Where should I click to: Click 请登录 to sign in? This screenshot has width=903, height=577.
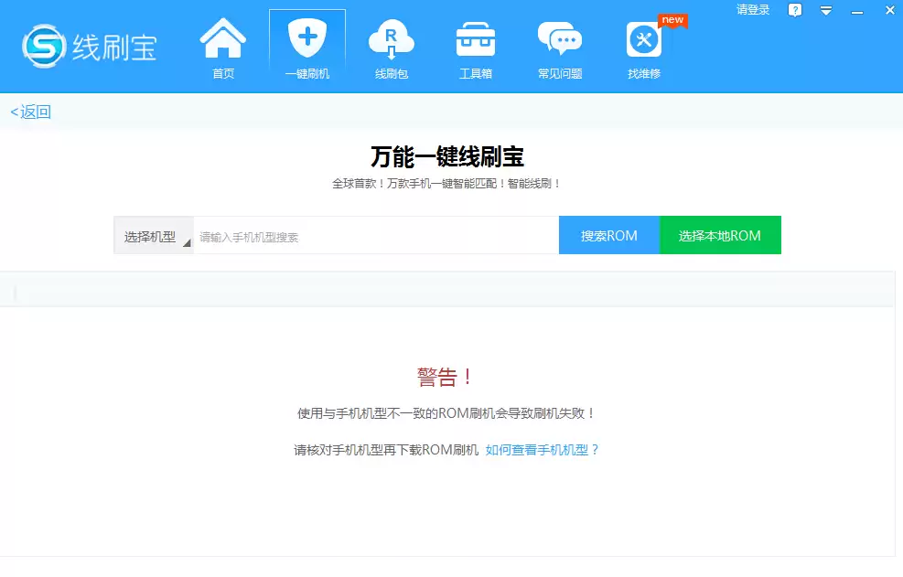pos(753,10)
